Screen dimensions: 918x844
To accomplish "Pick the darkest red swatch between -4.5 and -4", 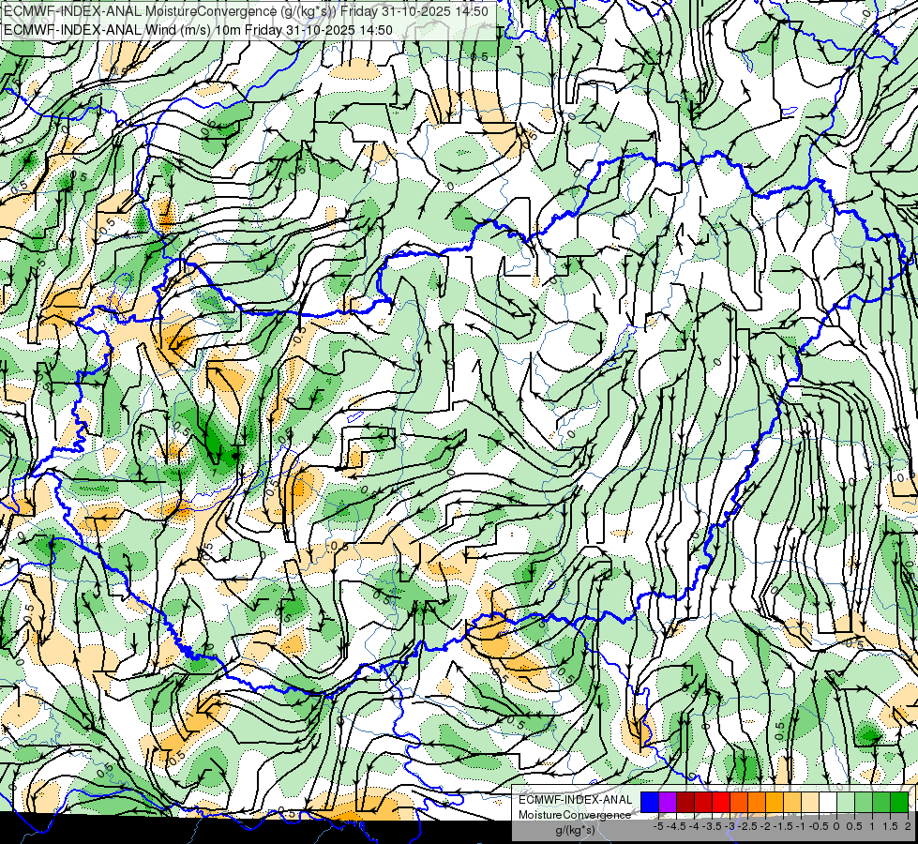I will point(685,803).
